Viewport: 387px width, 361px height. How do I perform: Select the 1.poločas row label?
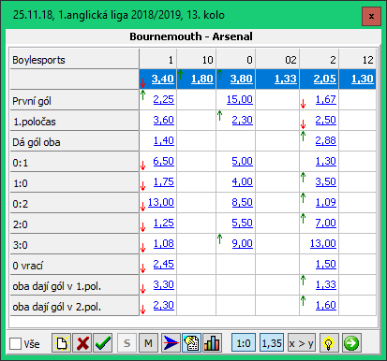click(74, 121)
